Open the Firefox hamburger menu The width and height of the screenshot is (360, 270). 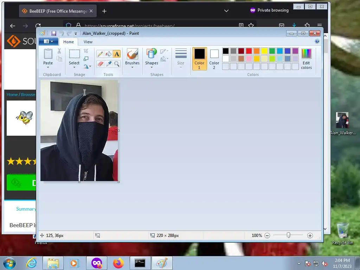click(319, 25)
